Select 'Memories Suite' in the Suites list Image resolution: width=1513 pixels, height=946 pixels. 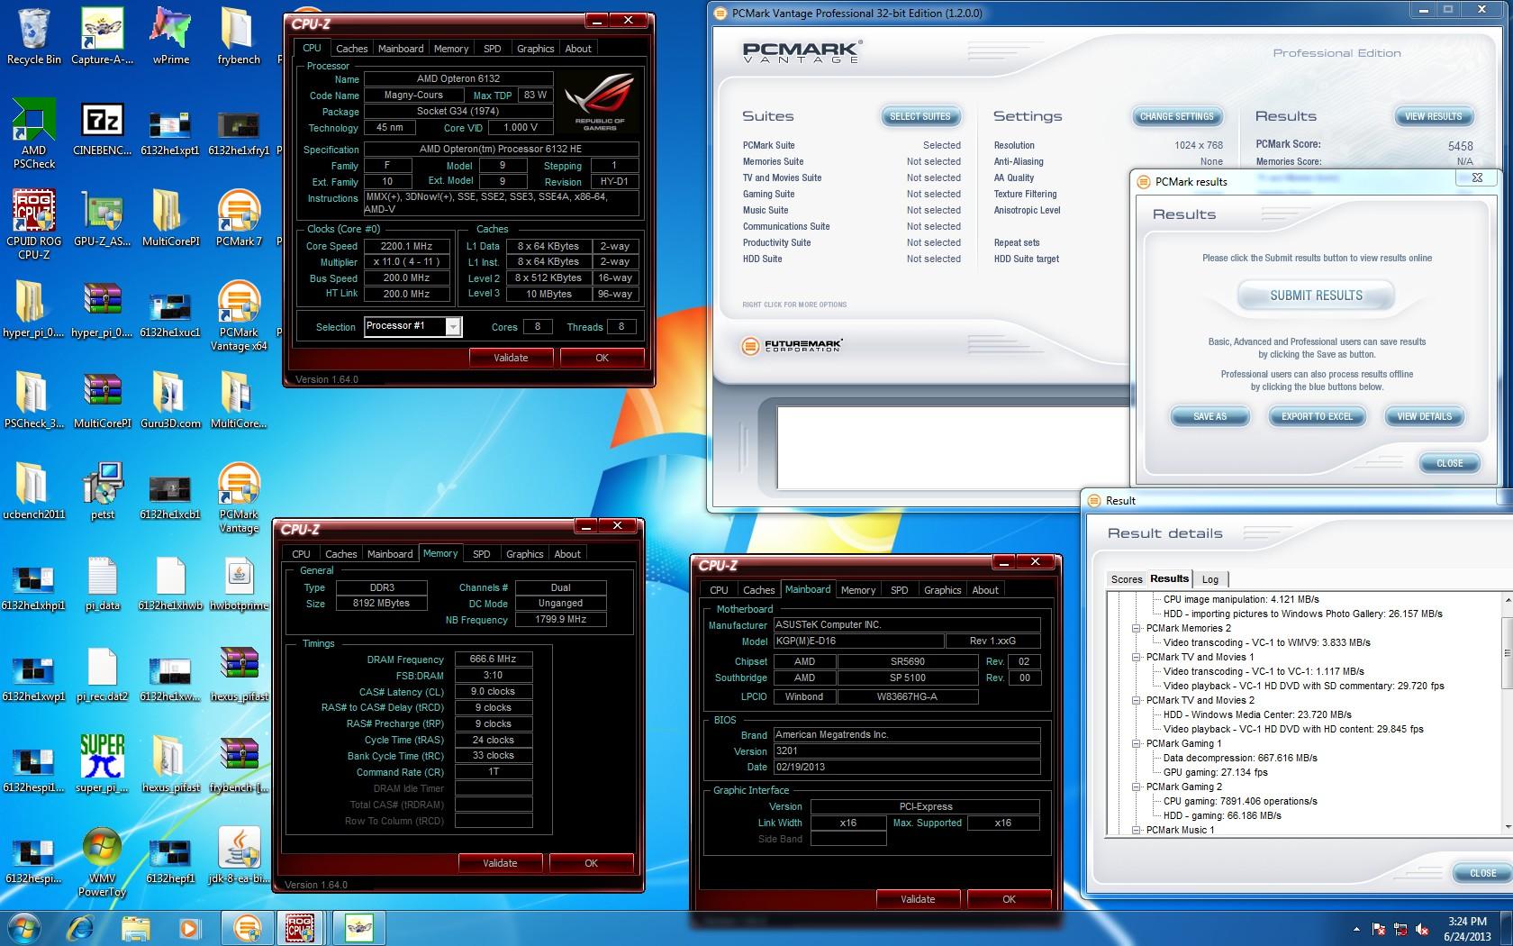pos(774,161)
